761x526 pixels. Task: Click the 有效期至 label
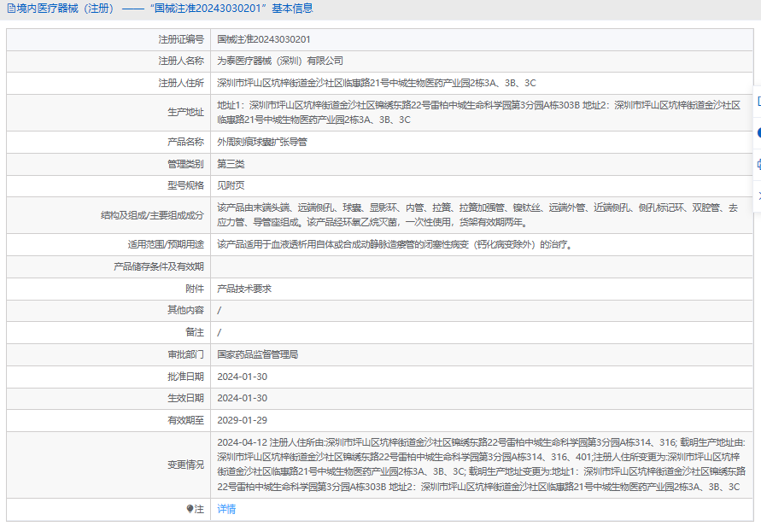(186, 420)
